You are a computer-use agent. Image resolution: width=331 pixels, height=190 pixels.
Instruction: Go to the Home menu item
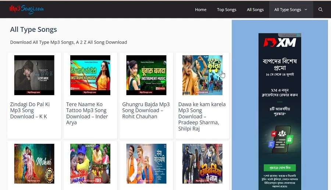point(200,10)
